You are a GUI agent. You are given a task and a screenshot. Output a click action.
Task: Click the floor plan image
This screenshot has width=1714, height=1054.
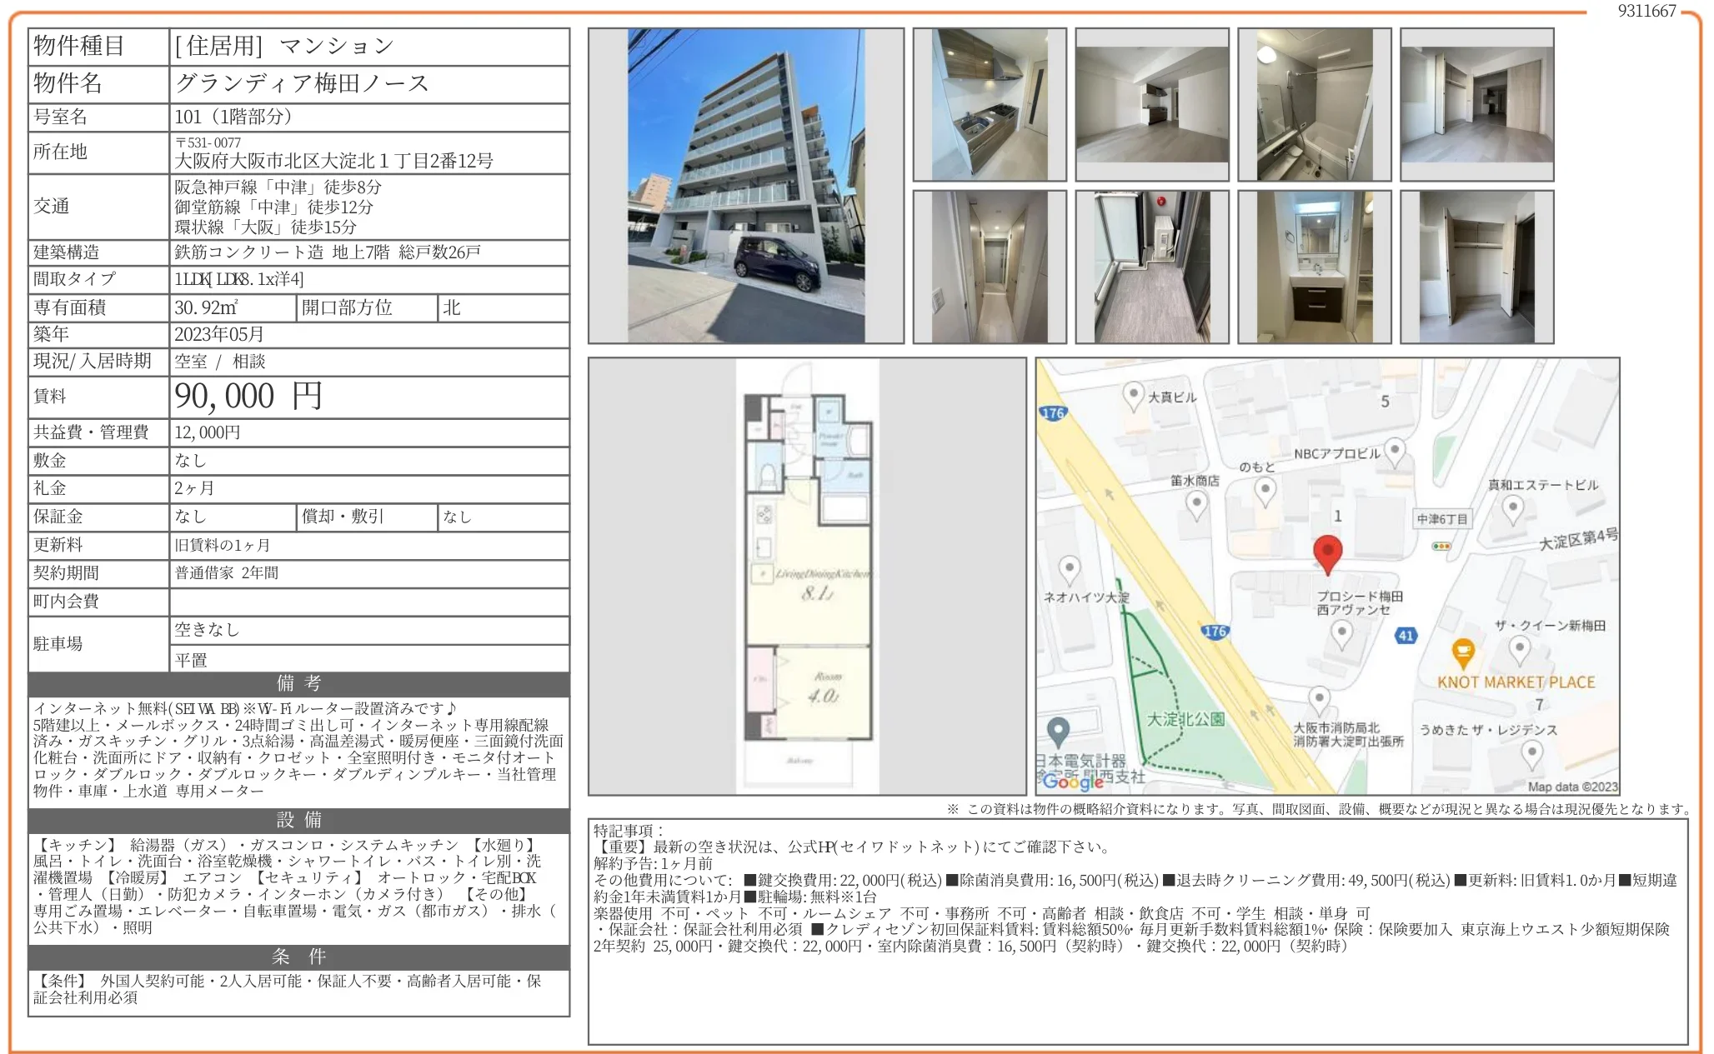(x=807, y=576)
